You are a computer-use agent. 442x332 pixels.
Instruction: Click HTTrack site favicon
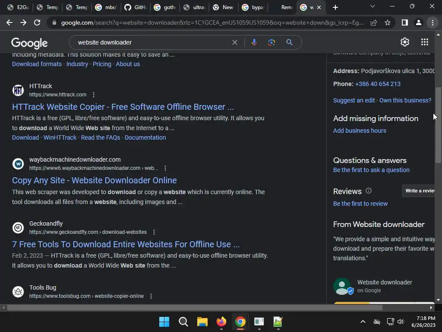click(x=18, y=90)
